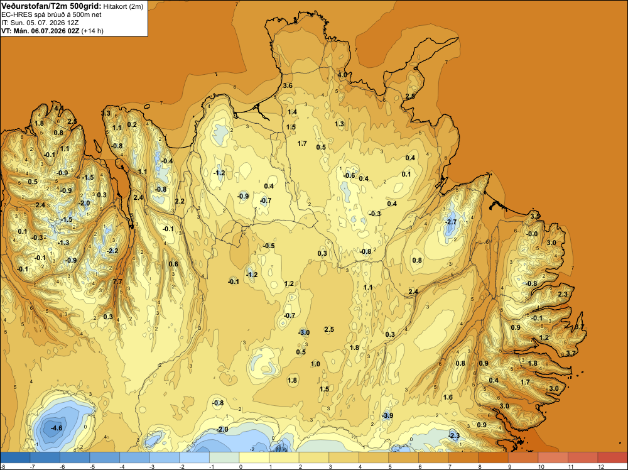Click the 3.5 label on east coast

click(x=535, y=216)
